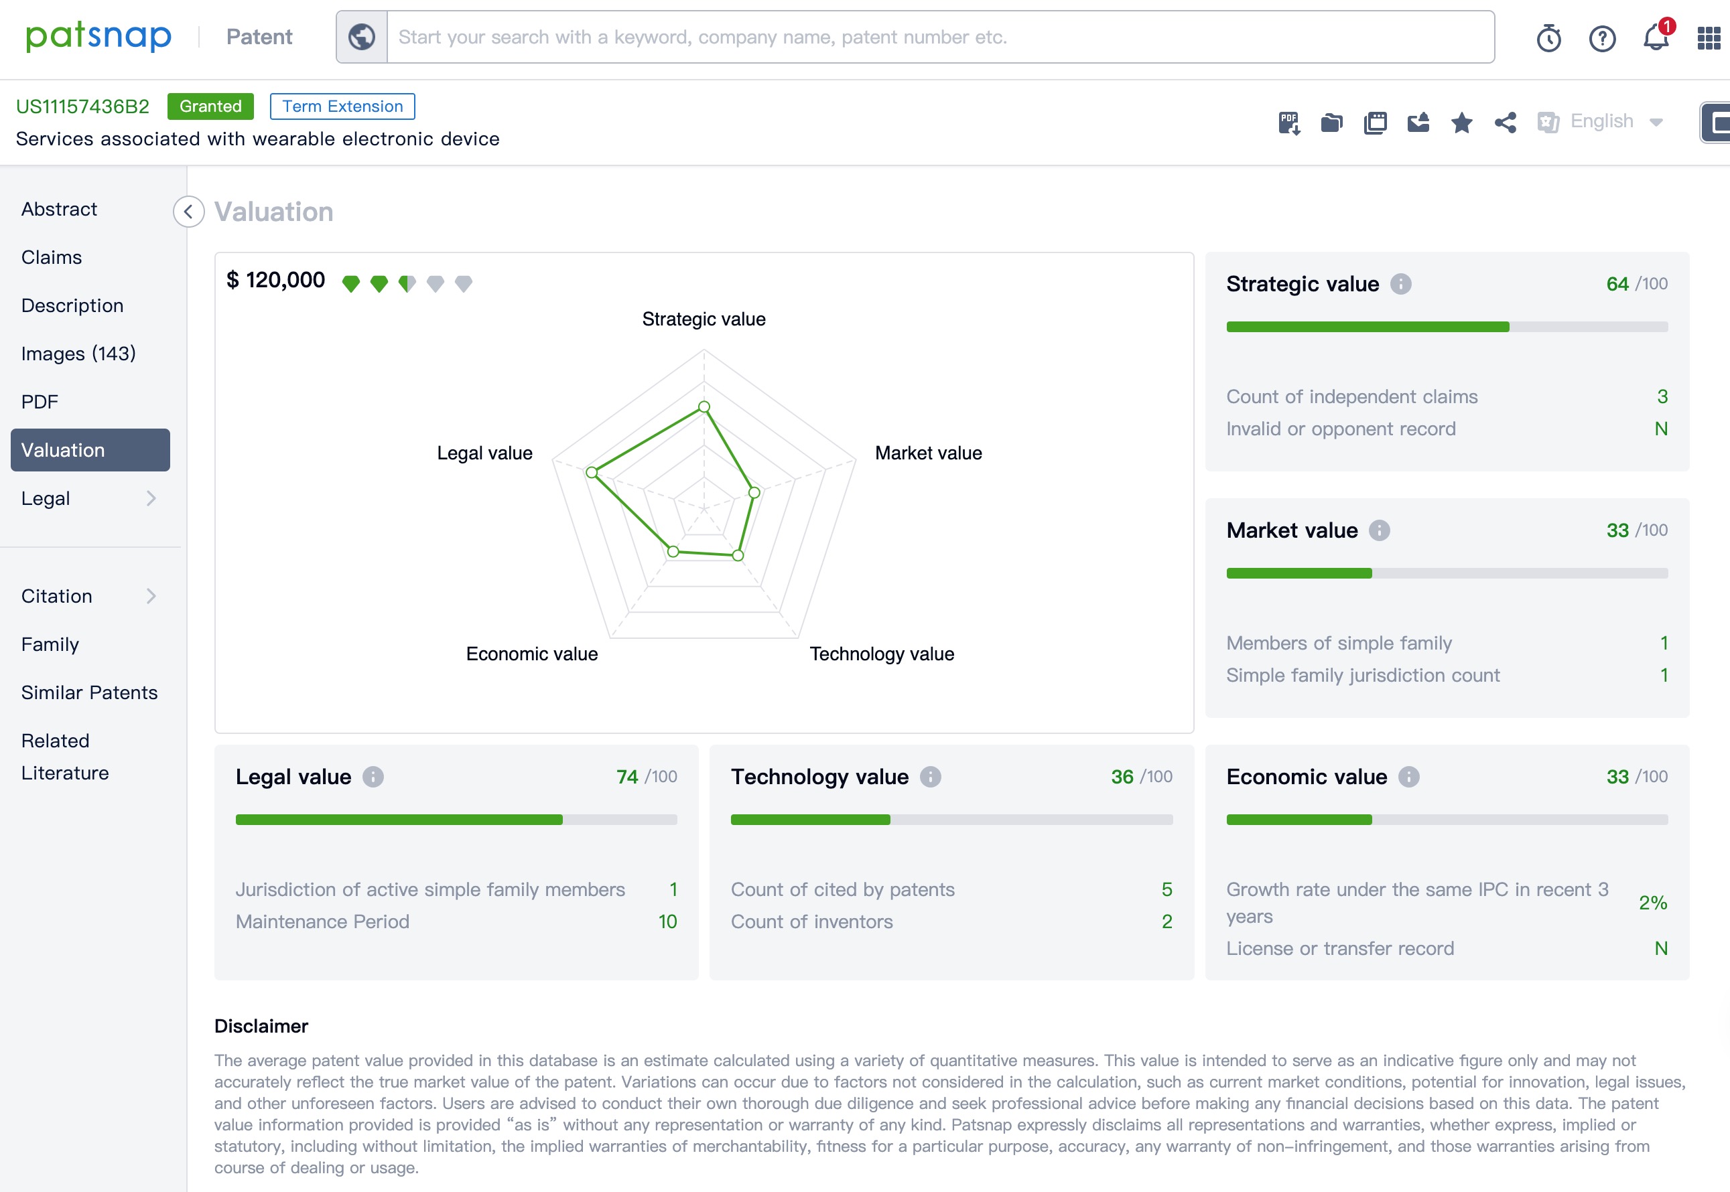Switch to the Claims section
Viewport: 1730px width, 1192px height.
coord(52,257)
